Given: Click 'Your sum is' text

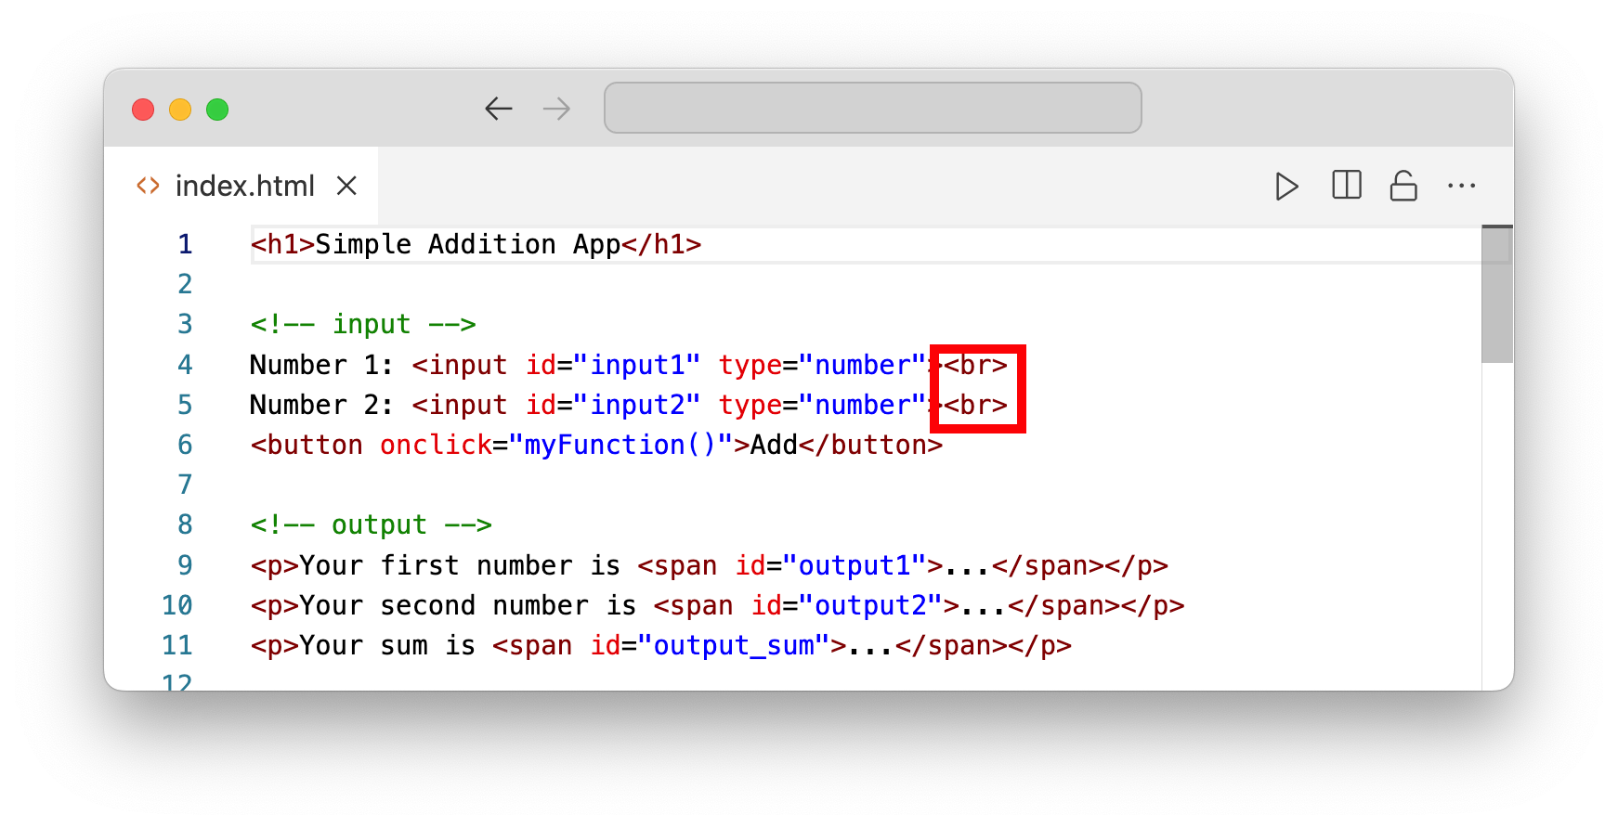Looking at the screenshot, I should pos(387,645).
